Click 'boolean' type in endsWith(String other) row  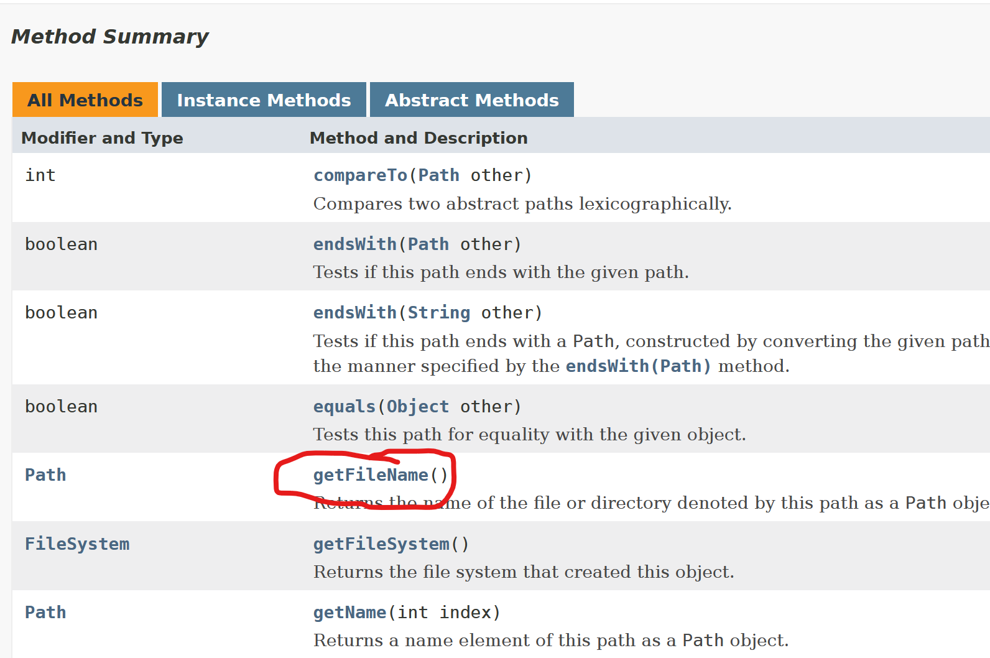61,312
